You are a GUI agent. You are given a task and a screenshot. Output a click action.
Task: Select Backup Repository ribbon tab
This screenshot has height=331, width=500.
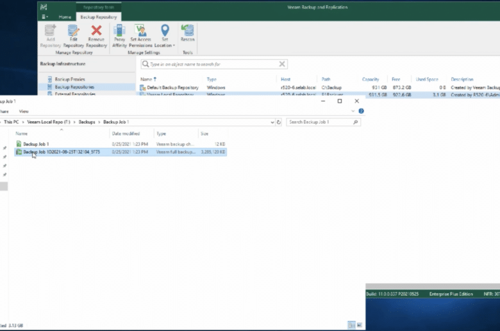(x=99, y=17)
